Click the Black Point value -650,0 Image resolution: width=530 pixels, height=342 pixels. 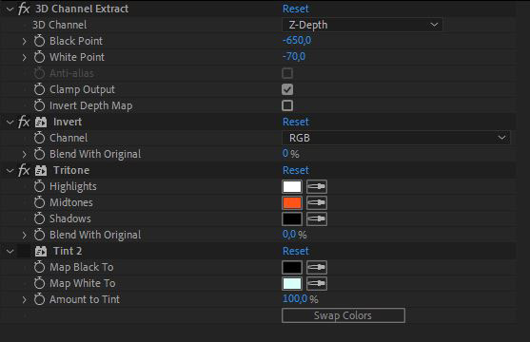[297, 41]
